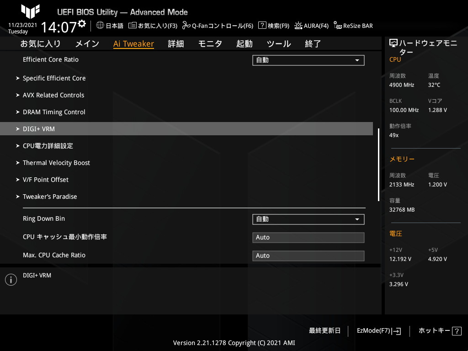Viewport: 468px width, 351px height.
Task: Click the Q-Fan control fan icon
Action: (186, 26)
